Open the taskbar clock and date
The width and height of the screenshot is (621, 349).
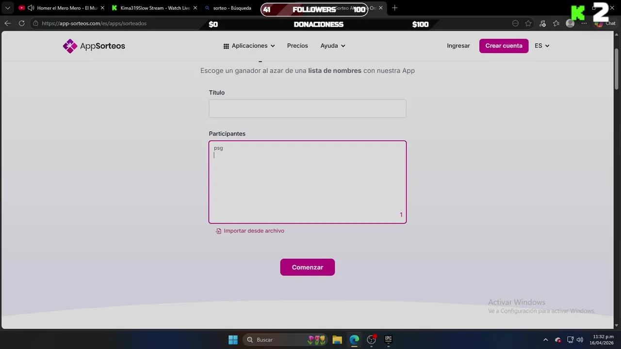click(603, 340)
